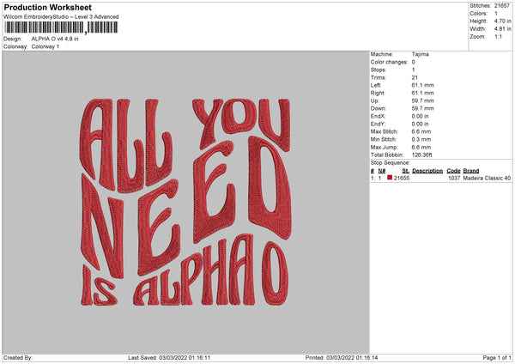The image size is (515, 364).
Task: Click the brand "Madeira Classic 40"
Action: pyautogui.click(x=487, y=178)
